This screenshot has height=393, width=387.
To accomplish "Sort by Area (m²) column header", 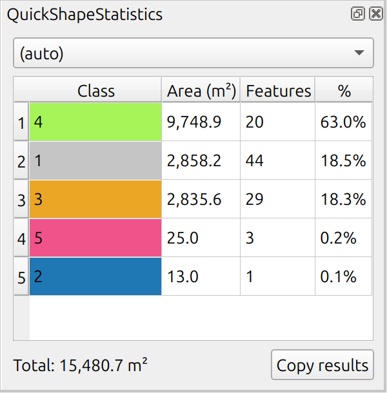I will click(201, 90).
